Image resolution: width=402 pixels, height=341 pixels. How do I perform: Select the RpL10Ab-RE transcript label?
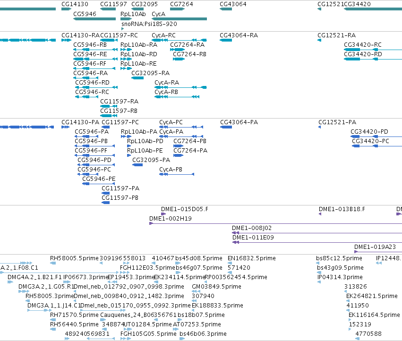point(138,64)
